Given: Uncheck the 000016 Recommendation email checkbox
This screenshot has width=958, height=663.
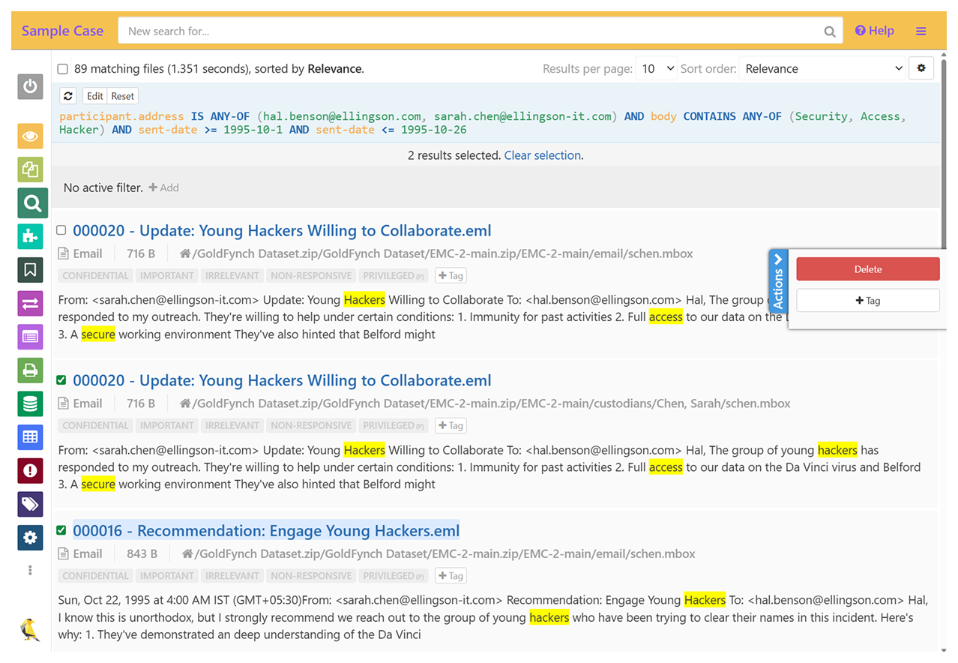Looking at the screenshot, I should (x=61, y=530).
